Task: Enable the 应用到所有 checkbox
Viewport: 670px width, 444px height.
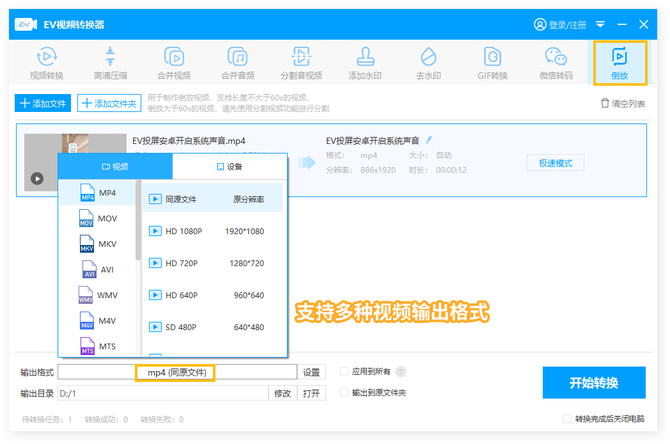Action: 345,372
